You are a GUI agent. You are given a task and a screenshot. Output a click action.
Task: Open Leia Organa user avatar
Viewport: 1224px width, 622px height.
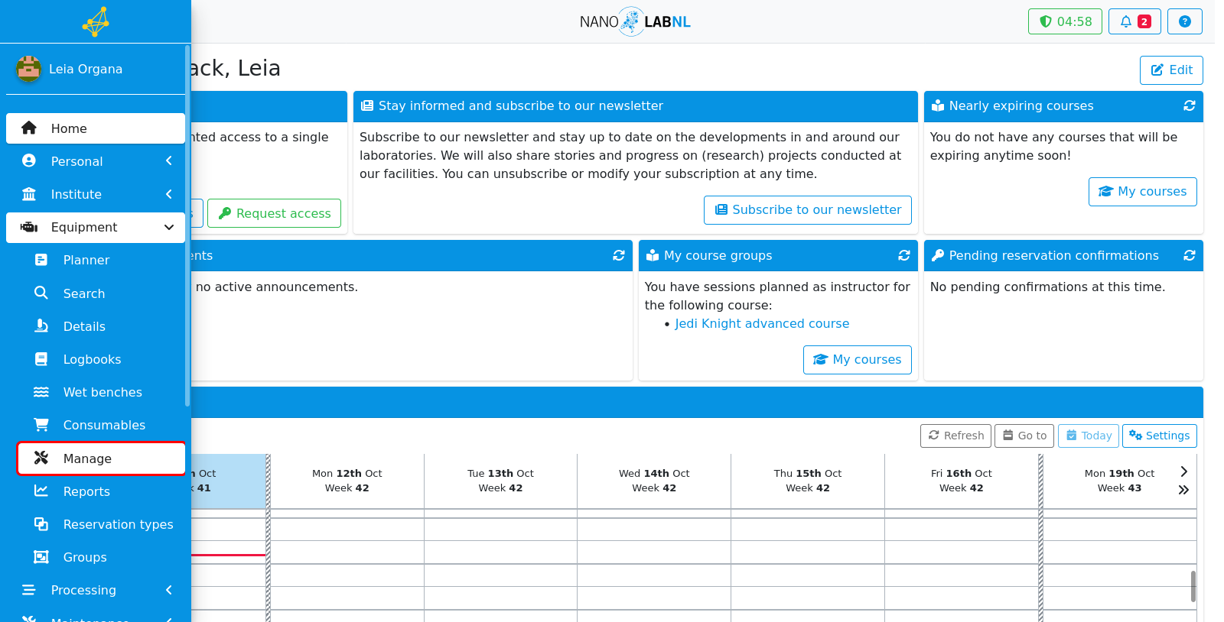coord(29,69)
